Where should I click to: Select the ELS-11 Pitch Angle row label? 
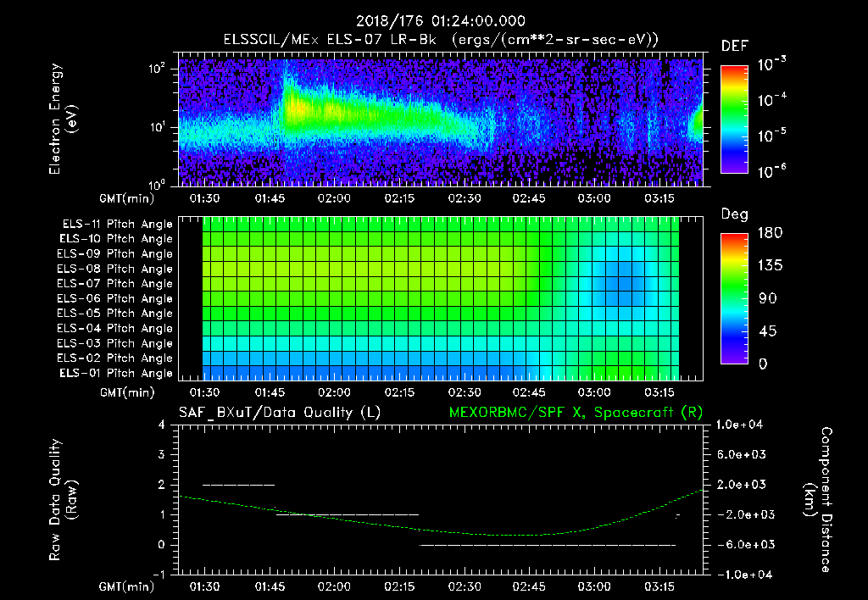pos(117,225)
